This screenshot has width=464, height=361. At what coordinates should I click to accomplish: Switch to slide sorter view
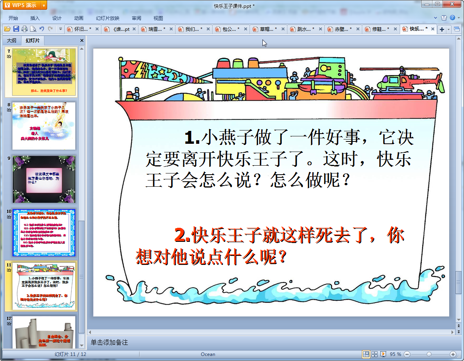tap(374, 354)
